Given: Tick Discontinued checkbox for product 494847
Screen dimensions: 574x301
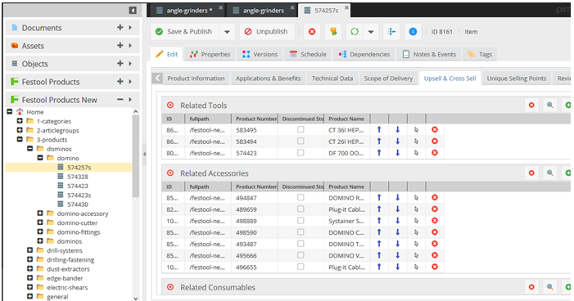Looking at the screenshot, I should point(301,197).
